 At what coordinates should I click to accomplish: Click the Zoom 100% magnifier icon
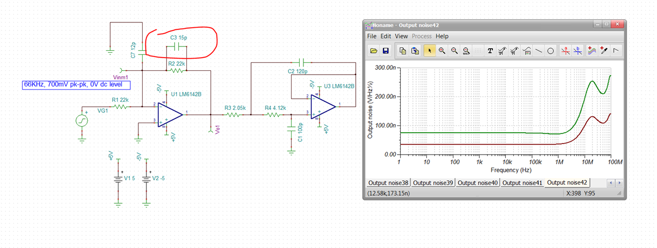coord(466,51)
